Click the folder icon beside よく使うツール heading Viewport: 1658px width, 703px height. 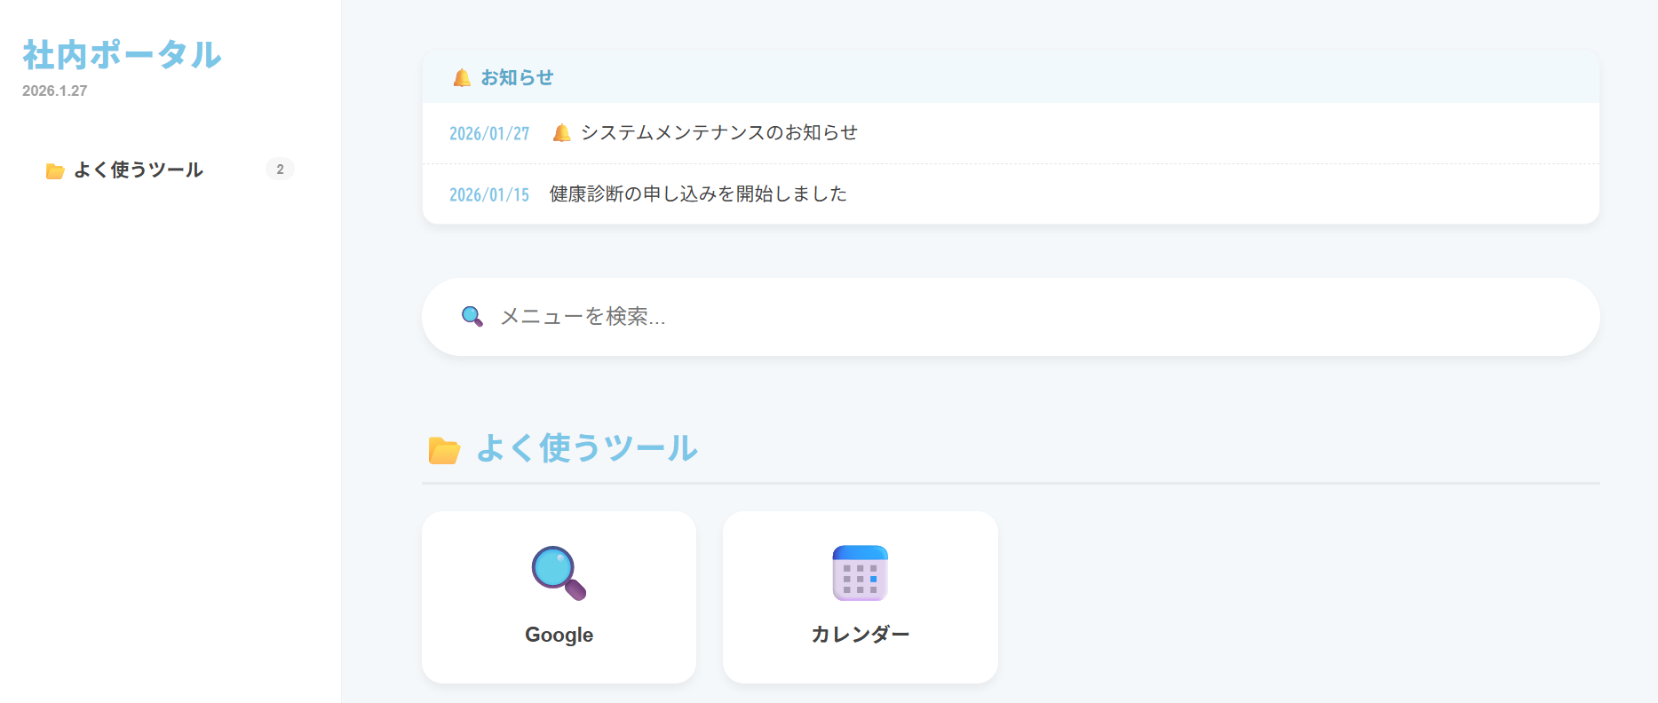[x=444, y=450]
